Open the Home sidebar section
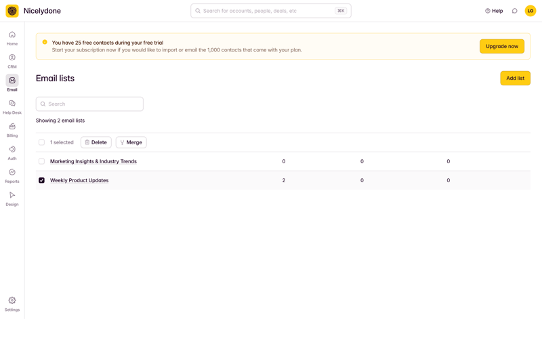This screenshot has height=357, width=542. tap(12, 38)
